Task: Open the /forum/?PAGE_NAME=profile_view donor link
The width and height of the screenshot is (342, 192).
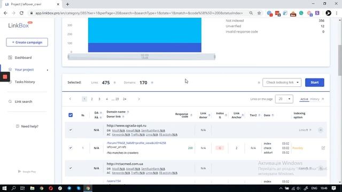Action: (136, 143)
